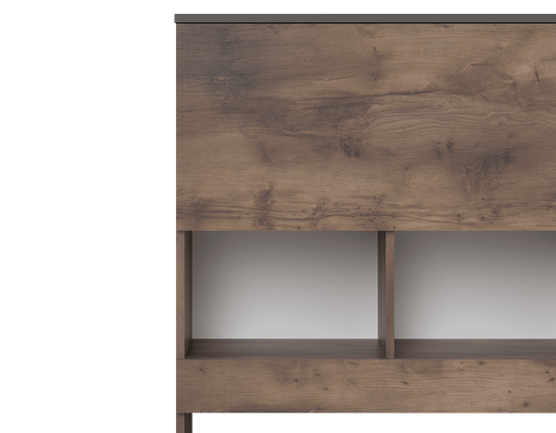Click the white back wall in right compartment
Image resolution: width=556 pixels, height=433 pixels.
click(x=475, y=283)
